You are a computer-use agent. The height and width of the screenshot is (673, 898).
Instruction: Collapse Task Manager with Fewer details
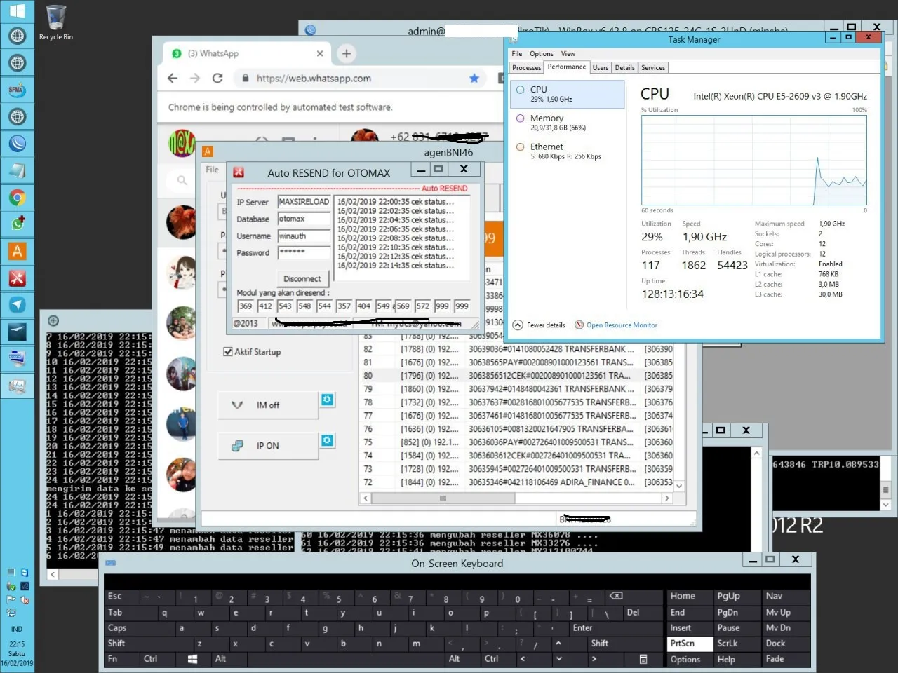[x=539, y=325]
